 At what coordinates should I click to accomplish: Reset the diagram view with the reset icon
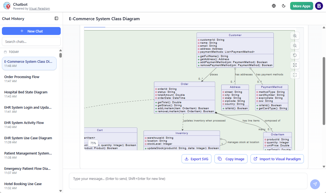[x=295, y=55]
